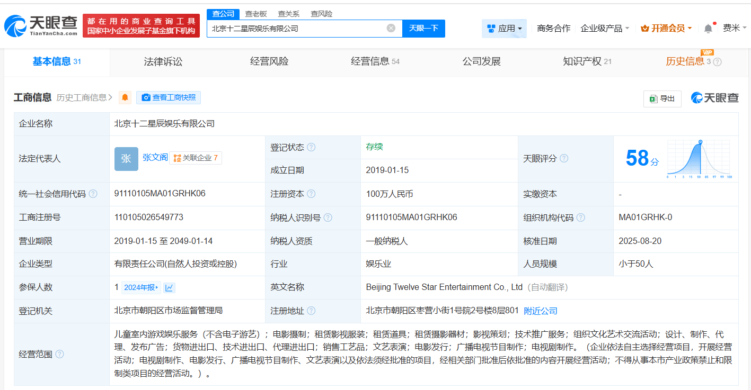
Task: Click registered capital value 100万人民币
Action: 390,194
